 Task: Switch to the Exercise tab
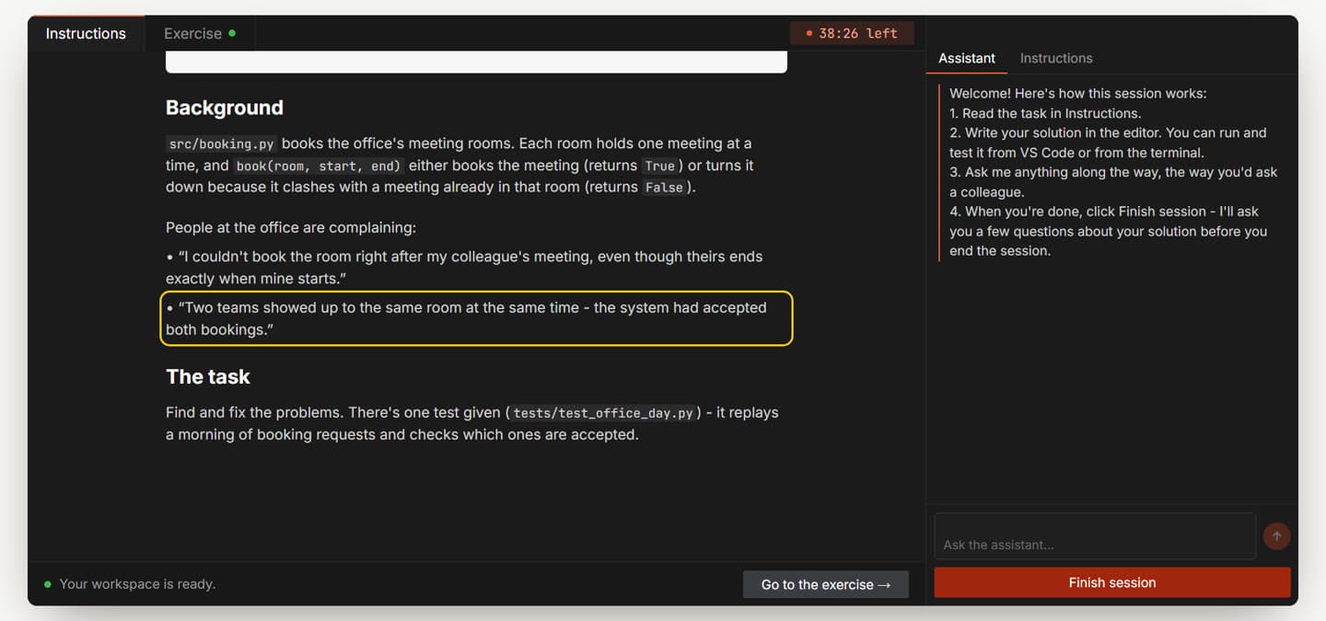200,33
